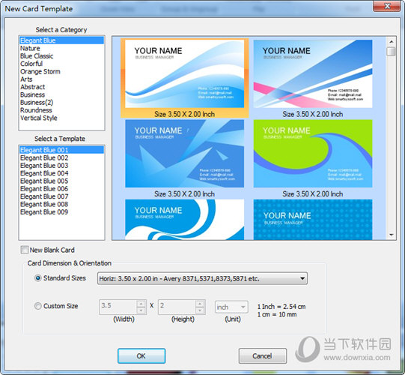Select Elegant Blue 005 in template list
This screenshot has height=375, width=405.
tap(44, 181)
